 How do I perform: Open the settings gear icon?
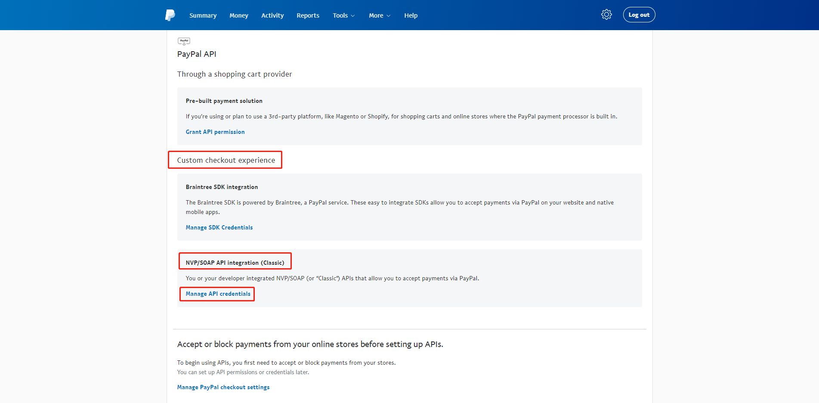point(606,15)
